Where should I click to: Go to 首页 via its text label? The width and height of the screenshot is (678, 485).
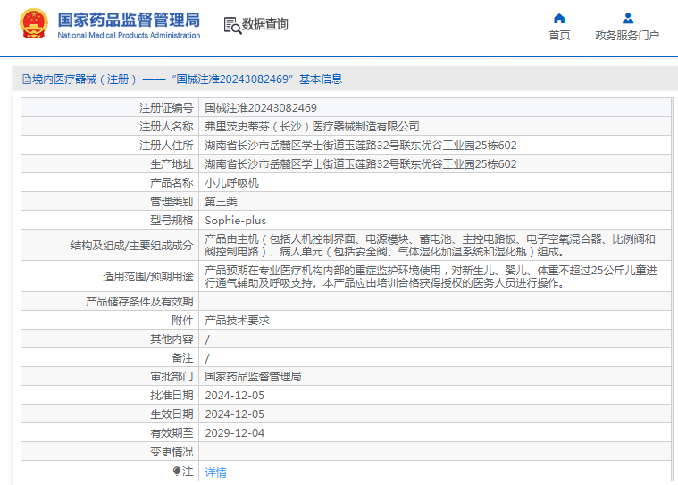(559, 35)
